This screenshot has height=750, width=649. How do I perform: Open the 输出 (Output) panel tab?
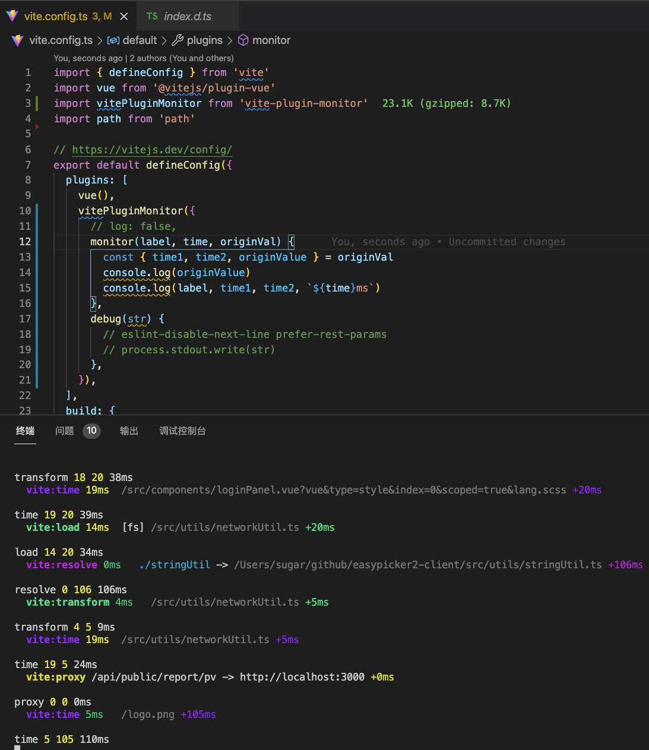(x=129, y=431)
